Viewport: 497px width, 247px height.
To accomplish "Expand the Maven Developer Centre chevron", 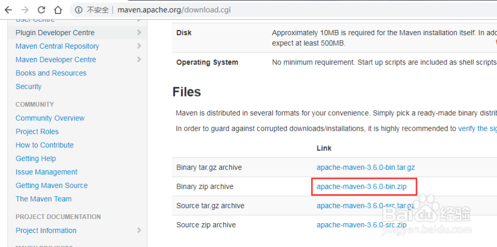I will [139, 59].
